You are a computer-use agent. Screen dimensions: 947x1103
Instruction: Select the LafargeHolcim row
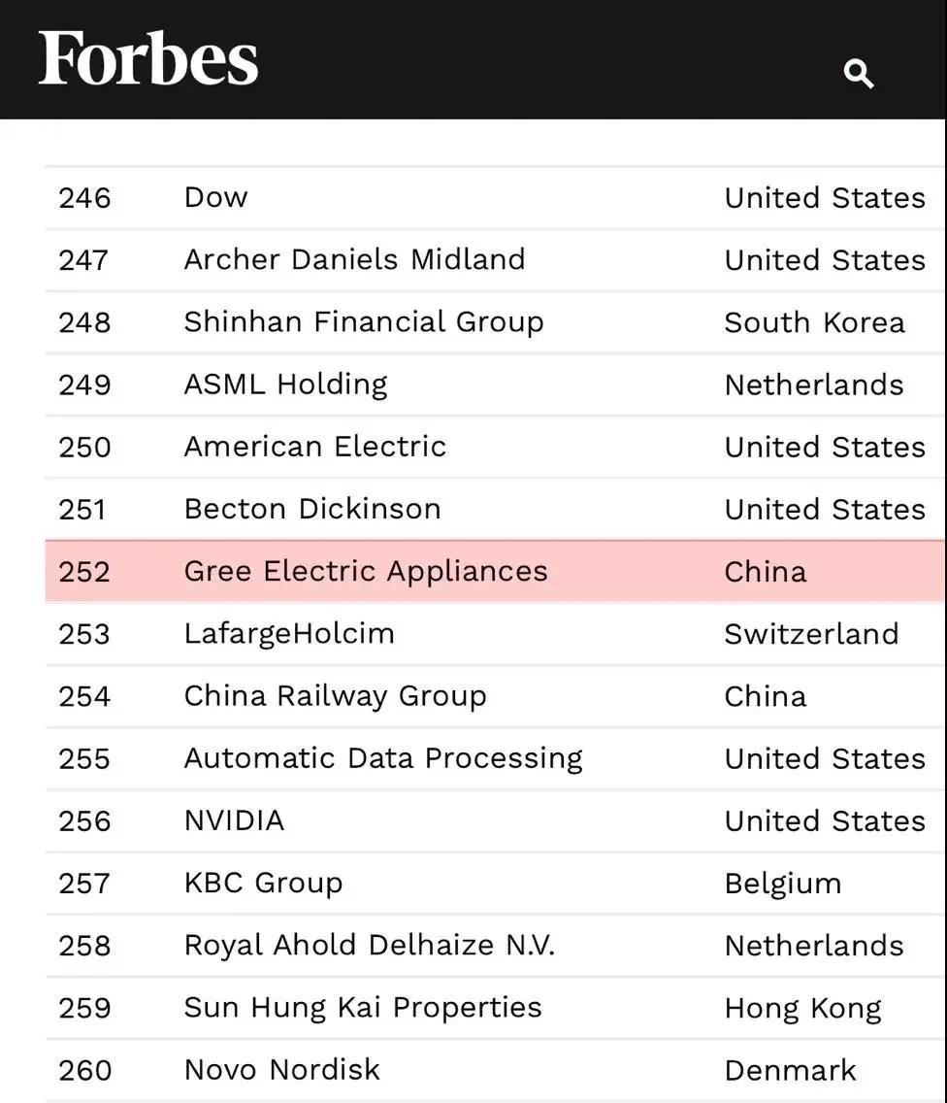[289, 634]
